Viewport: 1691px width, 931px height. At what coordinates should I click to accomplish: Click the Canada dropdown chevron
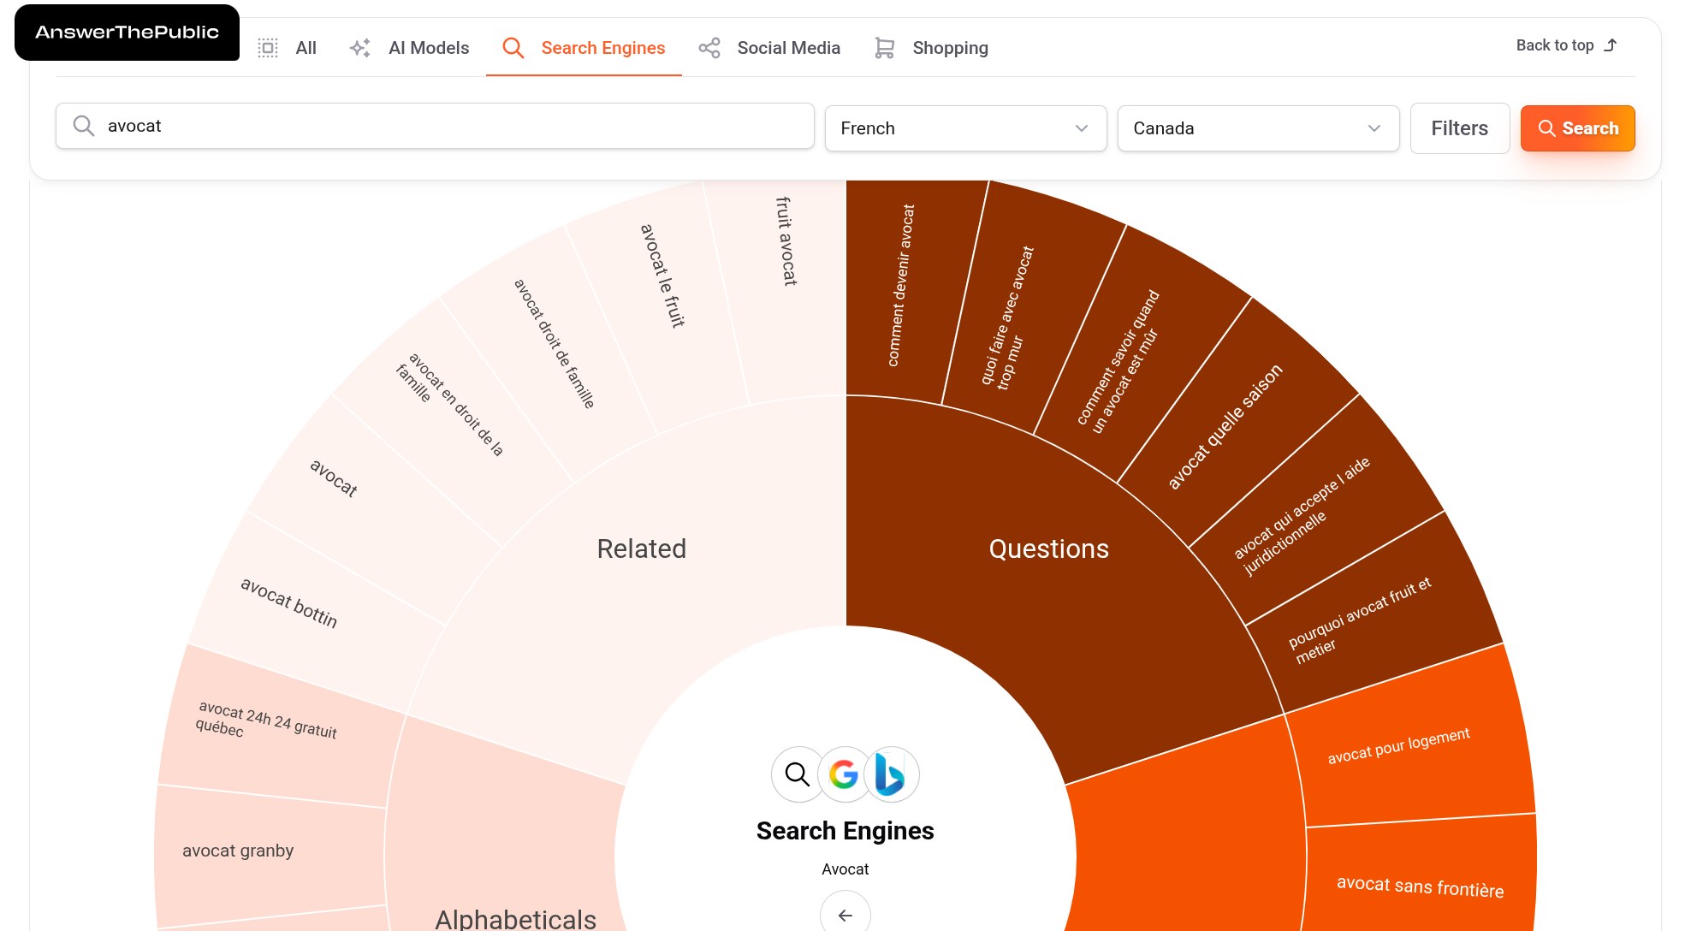(1374, 128)
